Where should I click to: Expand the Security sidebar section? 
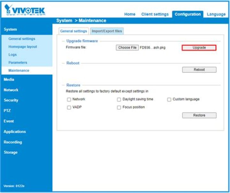coord(11,100)
